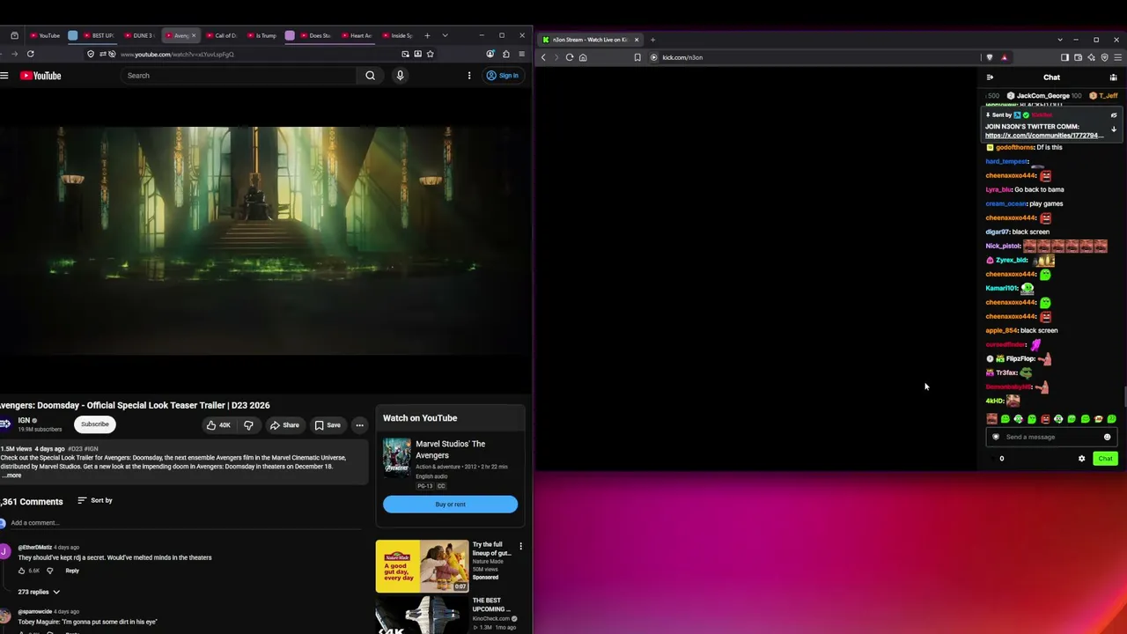
Task: Open the Nature Made sponsored video thumbnail
Action: (x=422, y=566)
